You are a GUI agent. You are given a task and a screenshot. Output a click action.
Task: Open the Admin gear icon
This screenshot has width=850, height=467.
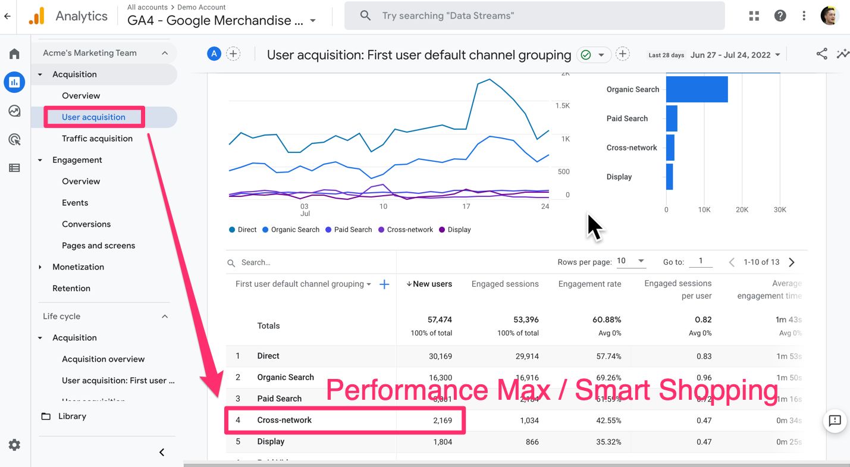14,445
